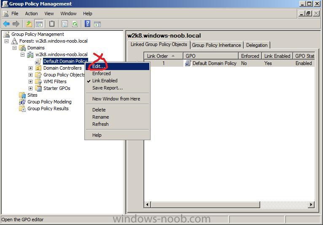The width and height of the screenshot is (323, 225).
Task: Click the Sites folder icon
Action: click(22, 95)
